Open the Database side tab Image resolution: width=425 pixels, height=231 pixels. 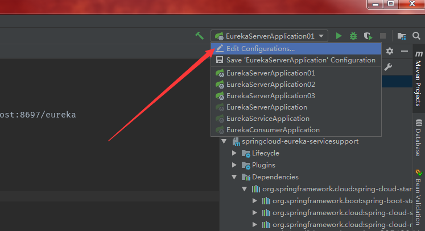pos(419,138)
